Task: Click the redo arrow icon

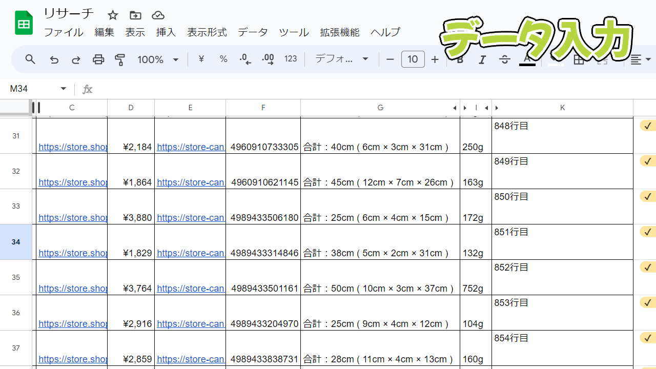Action: 76,59
